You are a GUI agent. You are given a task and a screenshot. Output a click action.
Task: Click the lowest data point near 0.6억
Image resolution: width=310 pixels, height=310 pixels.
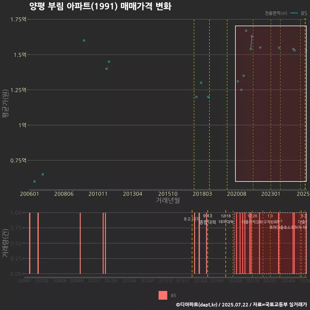coord(35,181)
